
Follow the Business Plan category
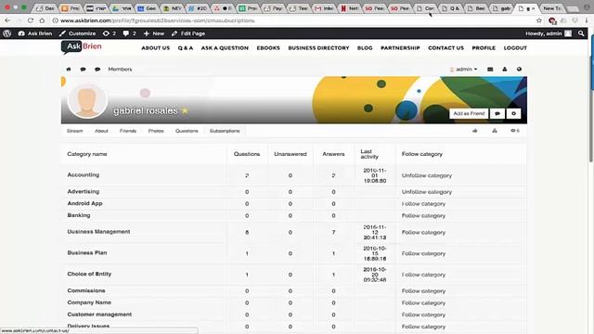click(423, 253)
